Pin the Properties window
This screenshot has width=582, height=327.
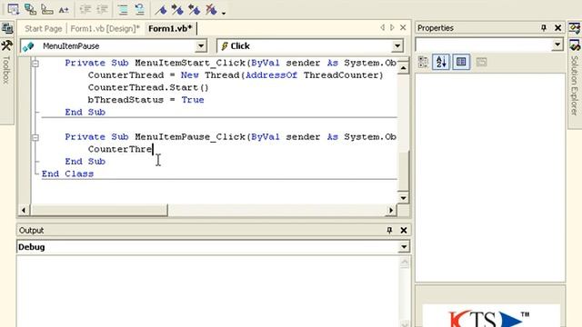pyautogui.click(x=544, y=28)
